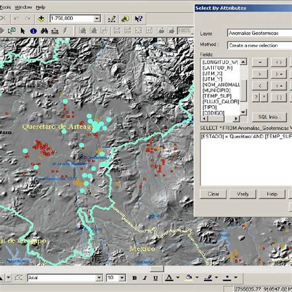Click the Verify button
Image resolution: width=292 pixels, height=292 pixels.
click(243, 194)
